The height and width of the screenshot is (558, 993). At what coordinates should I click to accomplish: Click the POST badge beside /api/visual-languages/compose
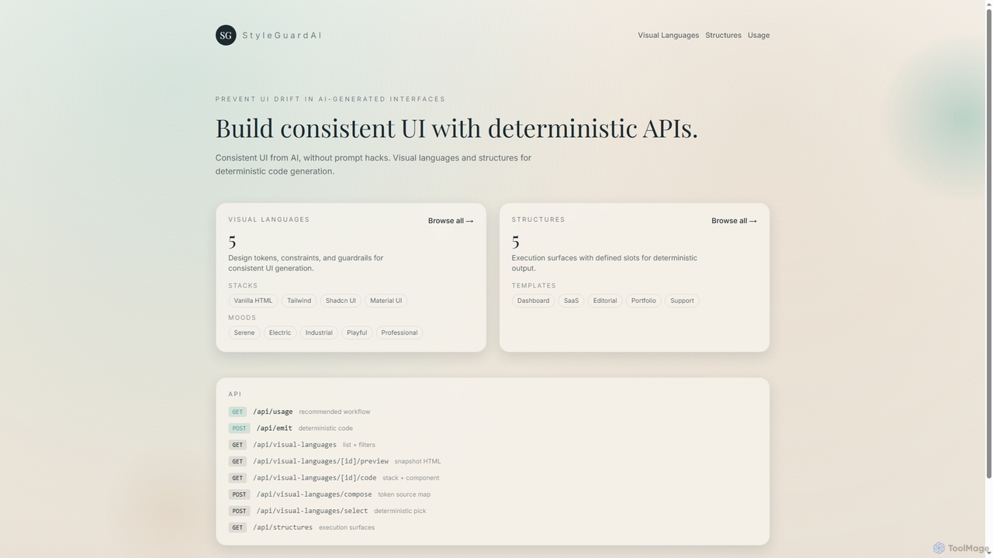pyautogui.click(x=239, y=494)
